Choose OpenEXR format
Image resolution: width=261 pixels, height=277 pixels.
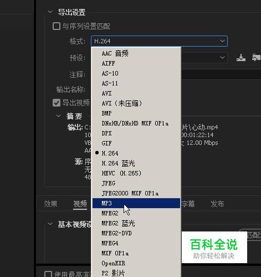click(136, 263)
